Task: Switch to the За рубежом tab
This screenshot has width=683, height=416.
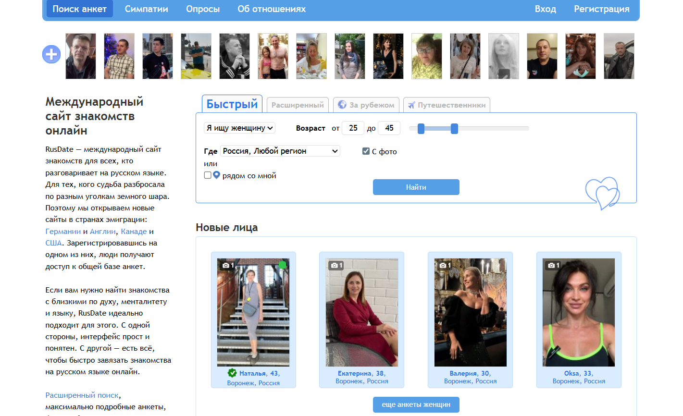Action: tap(366, 105)
